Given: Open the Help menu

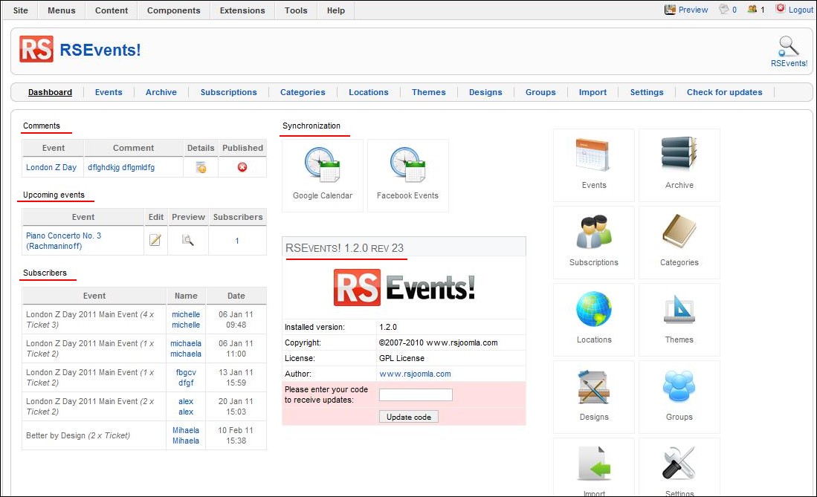Looking at the screenshot, I should 336,10.
